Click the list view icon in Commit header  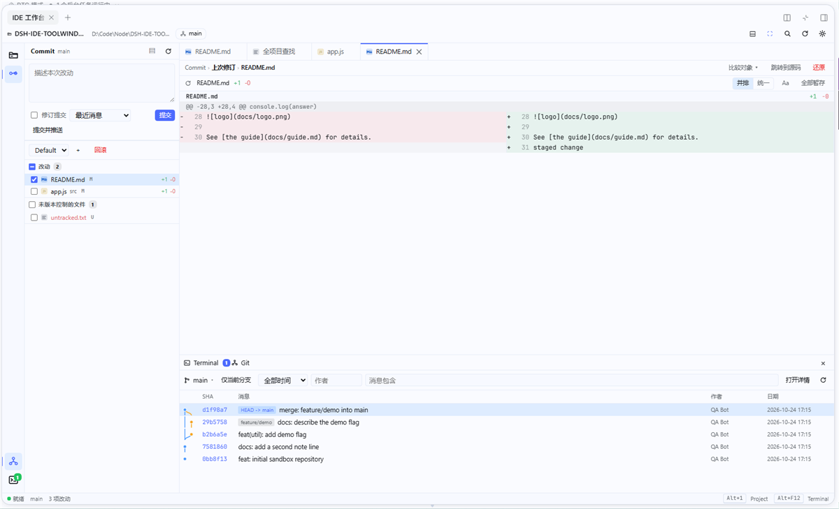click(152, 51)
